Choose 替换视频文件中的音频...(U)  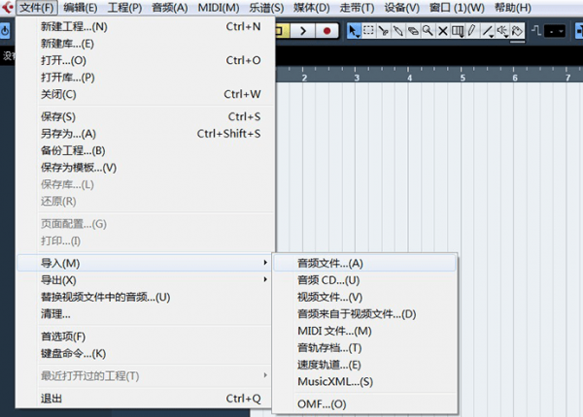pos(146,297)
